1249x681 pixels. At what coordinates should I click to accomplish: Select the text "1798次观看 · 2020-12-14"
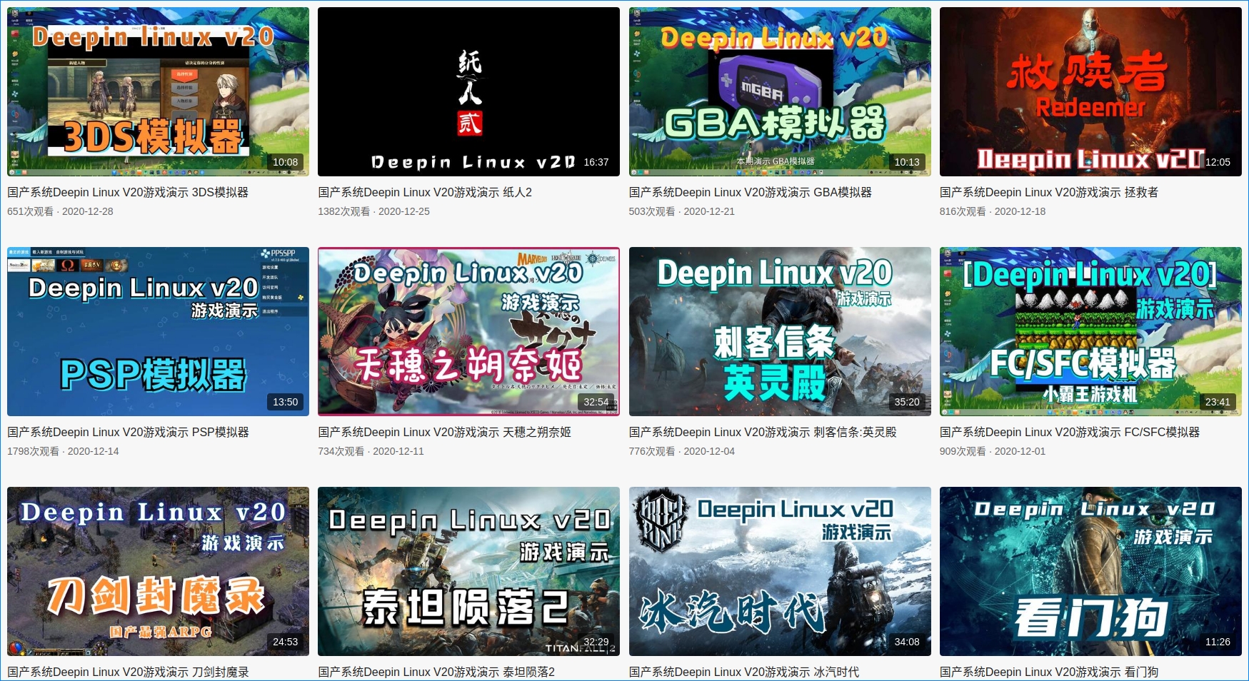(63, 451)
